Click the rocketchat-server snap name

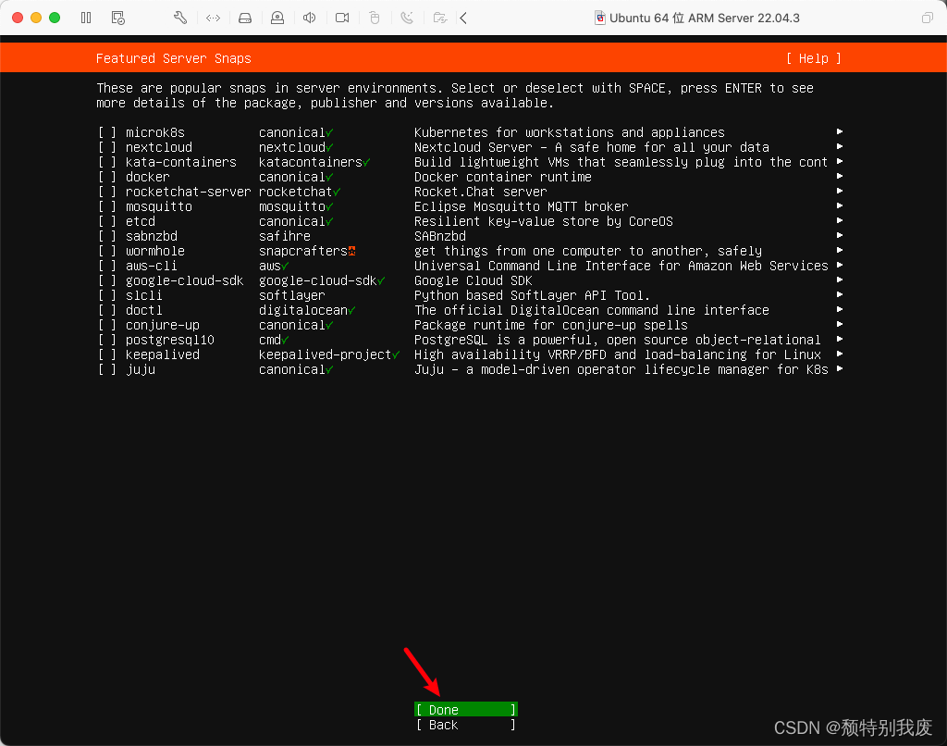(x=189, y=192)
